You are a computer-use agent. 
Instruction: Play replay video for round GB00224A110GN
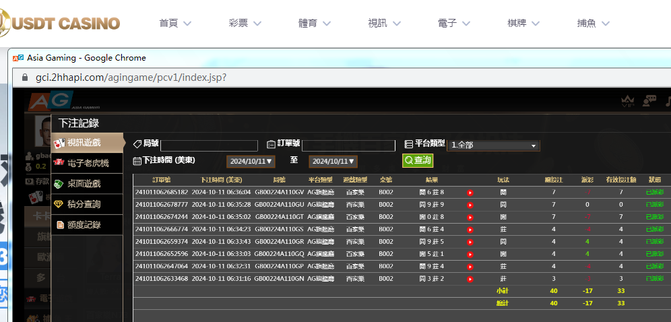point(470,278)
